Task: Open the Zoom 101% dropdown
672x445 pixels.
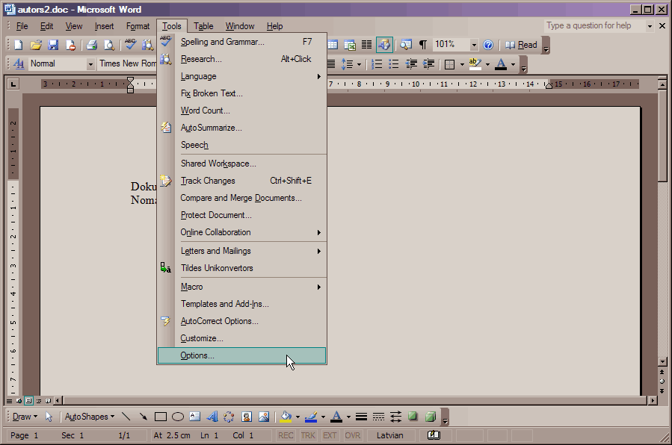Action: (x=474, y=45)
